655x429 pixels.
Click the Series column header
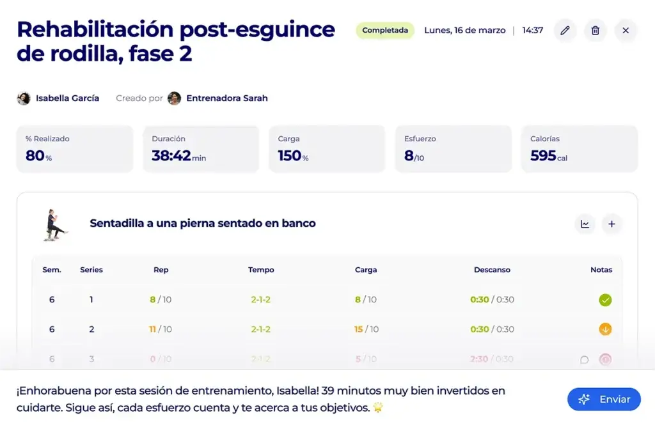pos(91,270)
